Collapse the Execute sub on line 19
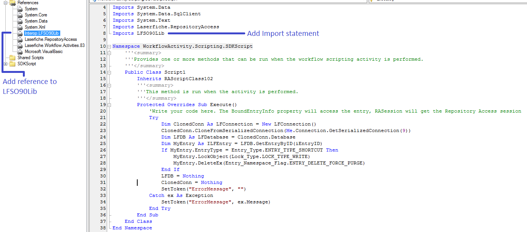The height and width of the screenshot is (232, 527). pos(110,105)
